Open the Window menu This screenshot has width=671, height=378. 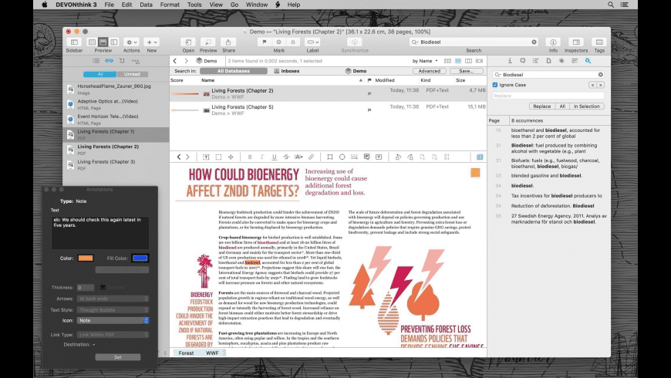pyautogui.click(x=257, y=5)
